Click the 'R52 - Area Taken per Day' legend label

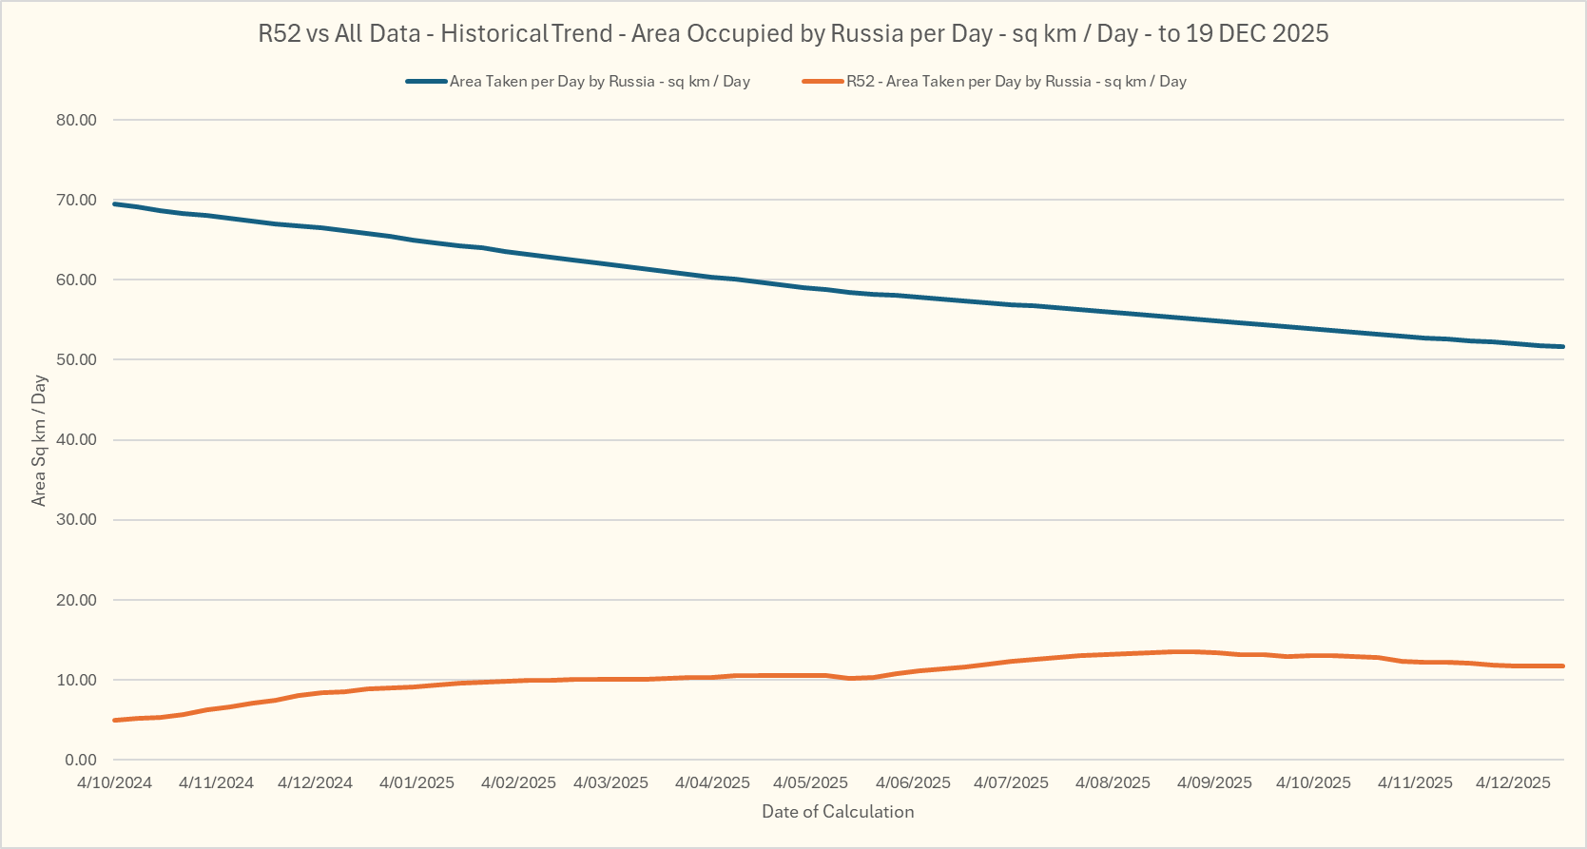[x=1016, y=82]
